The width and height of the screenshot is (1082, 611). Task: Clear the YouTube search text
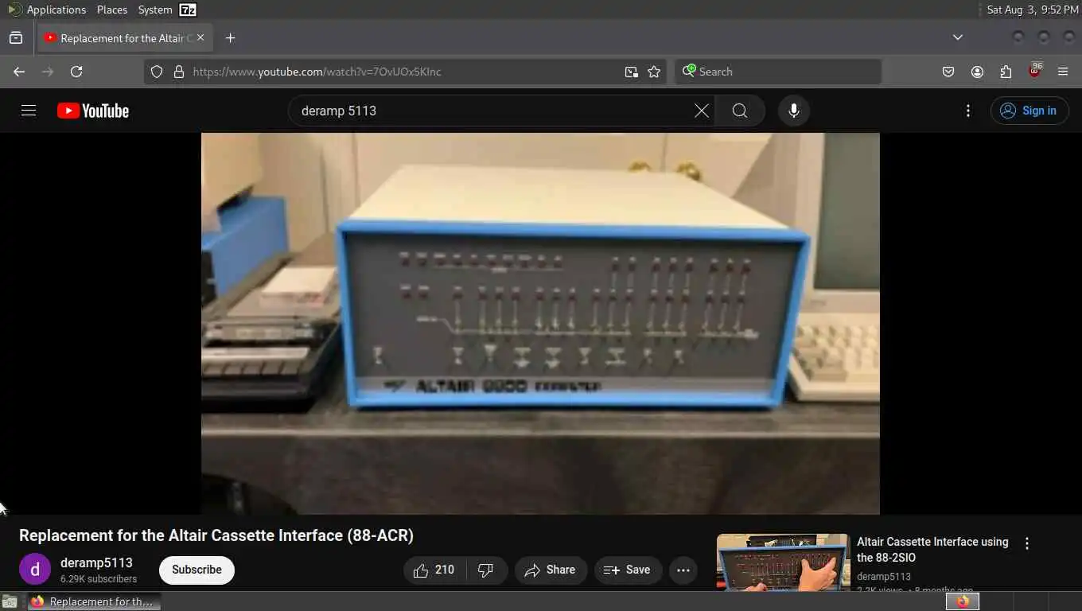[701, 111]
